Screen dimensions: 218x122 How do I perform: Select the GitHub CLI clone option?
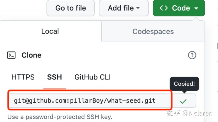tap(93, 77)
